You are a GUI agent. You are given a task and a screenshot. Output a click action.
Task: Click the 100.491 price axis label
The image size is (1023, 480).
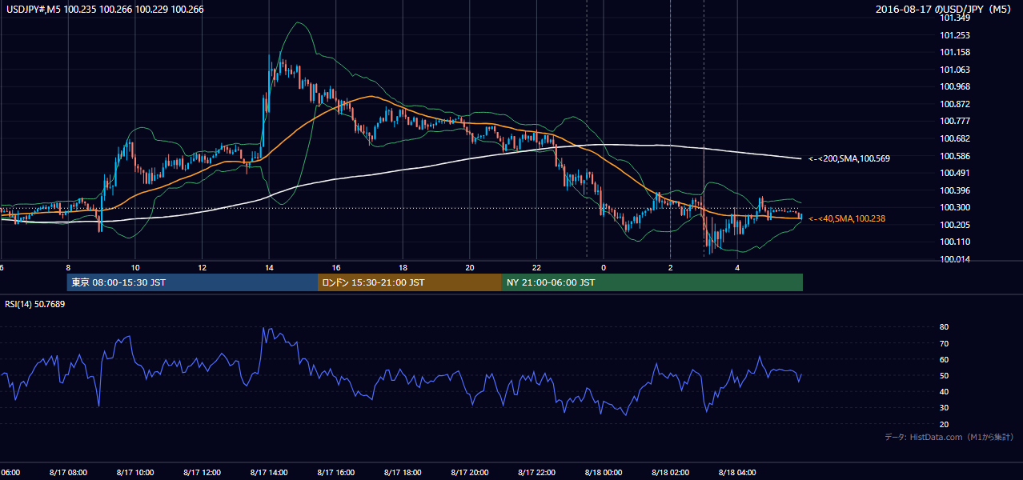(954, 174)
